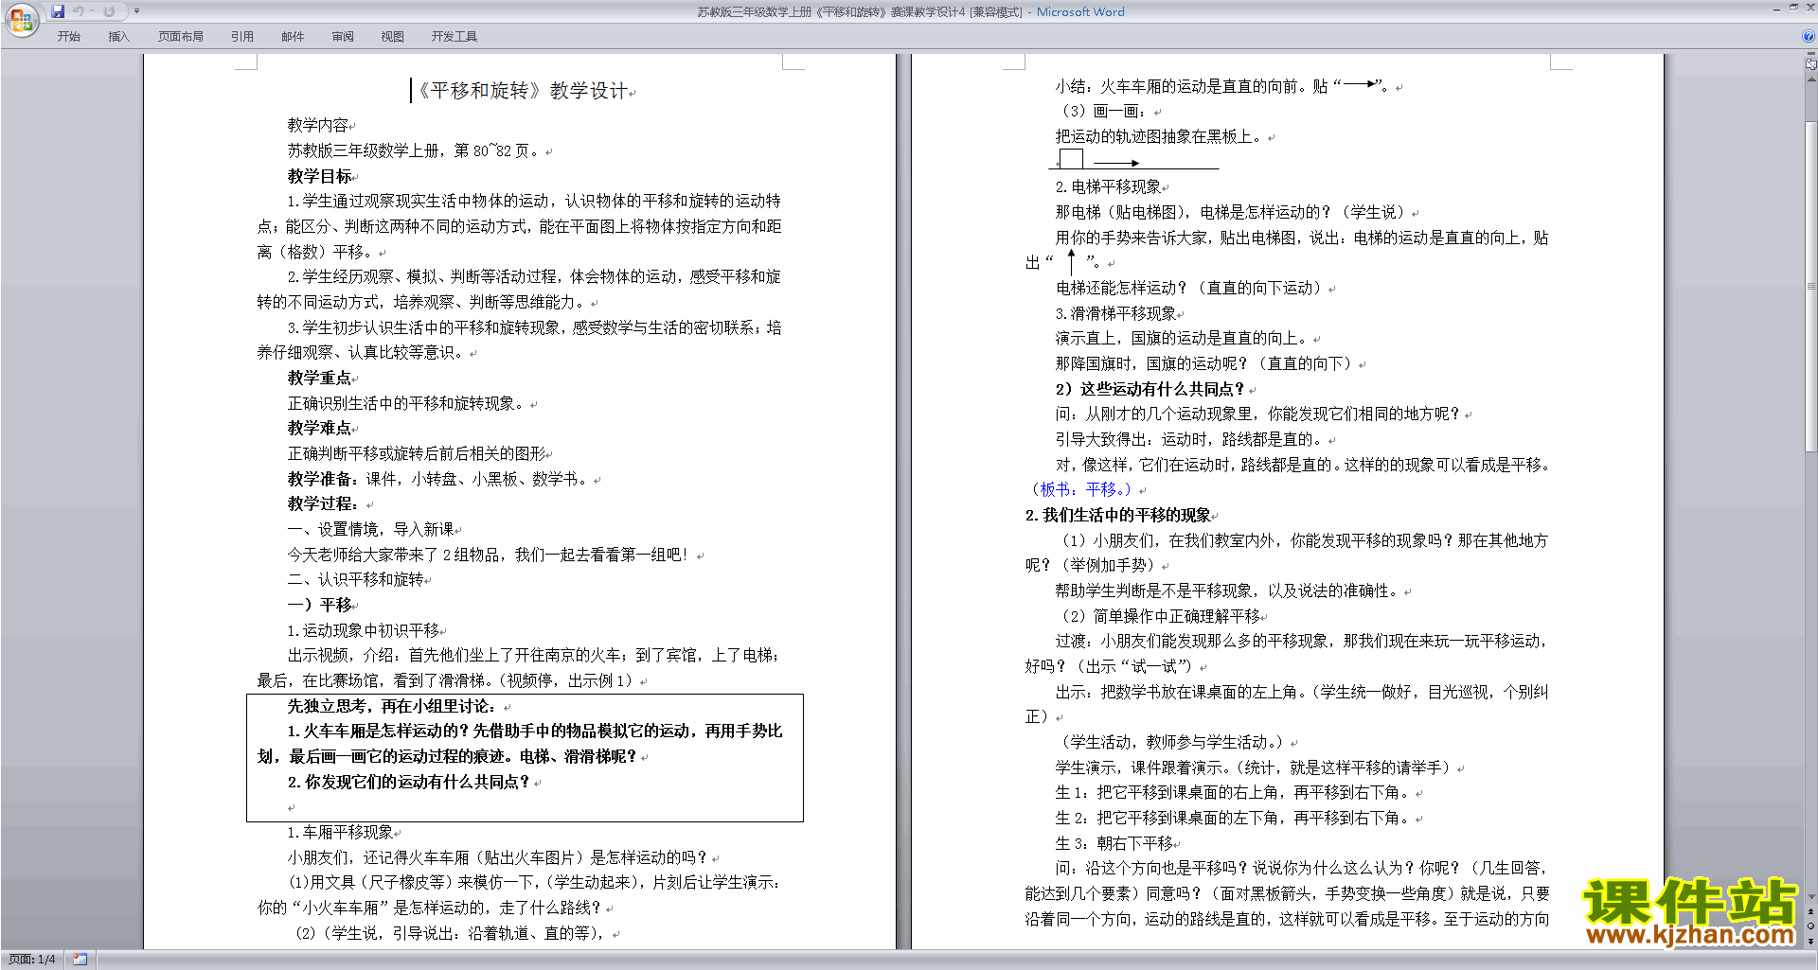Select the 审阅 ribbon tab

(x=343, y=37)
